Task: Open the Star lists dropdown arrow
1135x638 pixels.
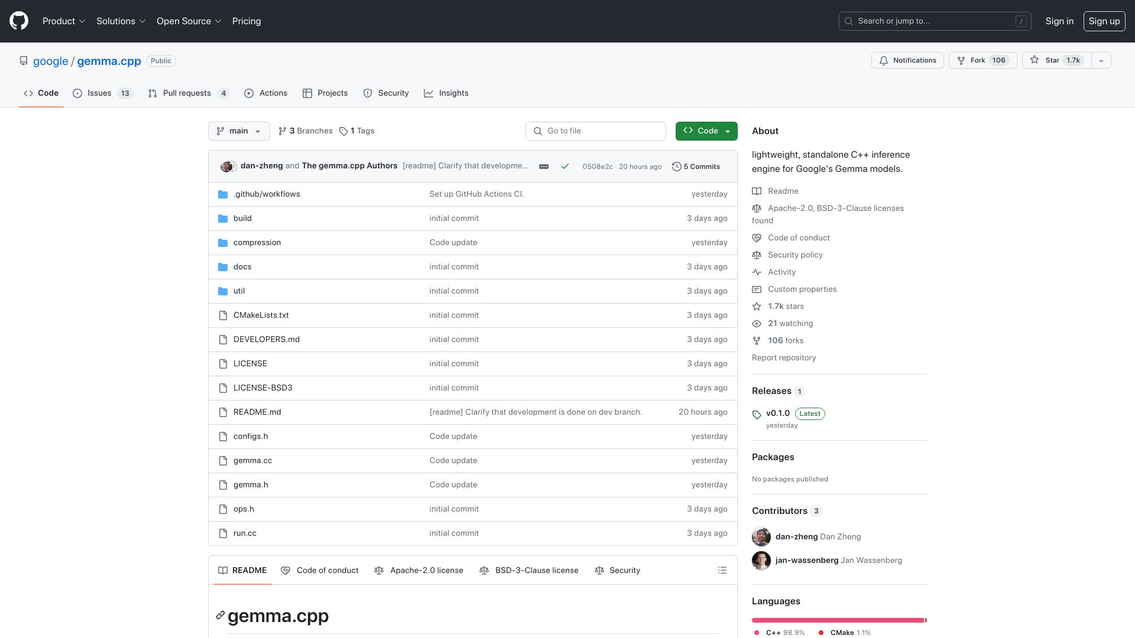Action: point(1101,60)
